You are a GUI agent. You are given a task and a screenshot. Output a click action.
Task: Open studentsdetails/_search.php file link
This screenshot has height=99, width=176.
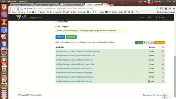click(75, 64)
